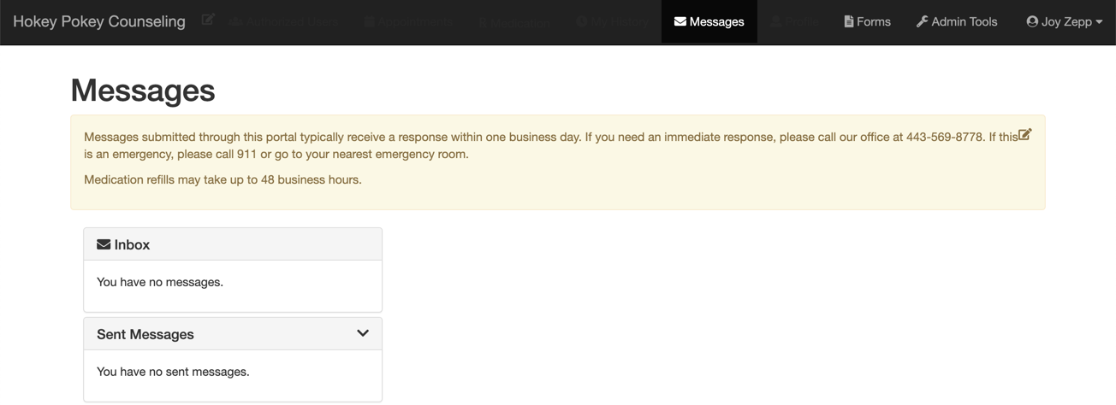This screenshot has height=405, width=1116.
Task: Click the Inbox panel heading
Action: coord(132,244)
